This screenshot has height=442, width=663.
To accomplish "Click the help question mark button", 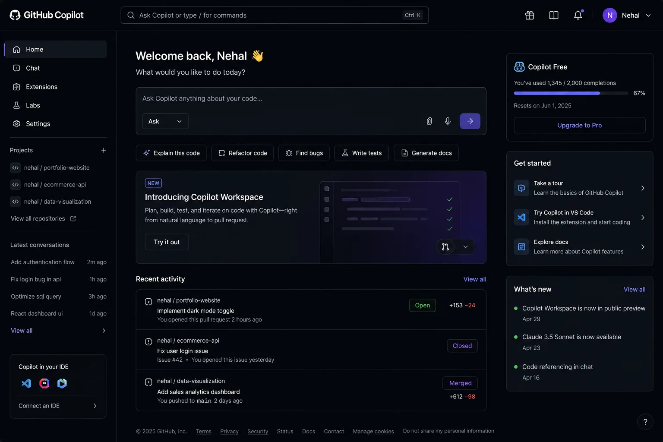I will pyautogui.click(x=645, y=422).
